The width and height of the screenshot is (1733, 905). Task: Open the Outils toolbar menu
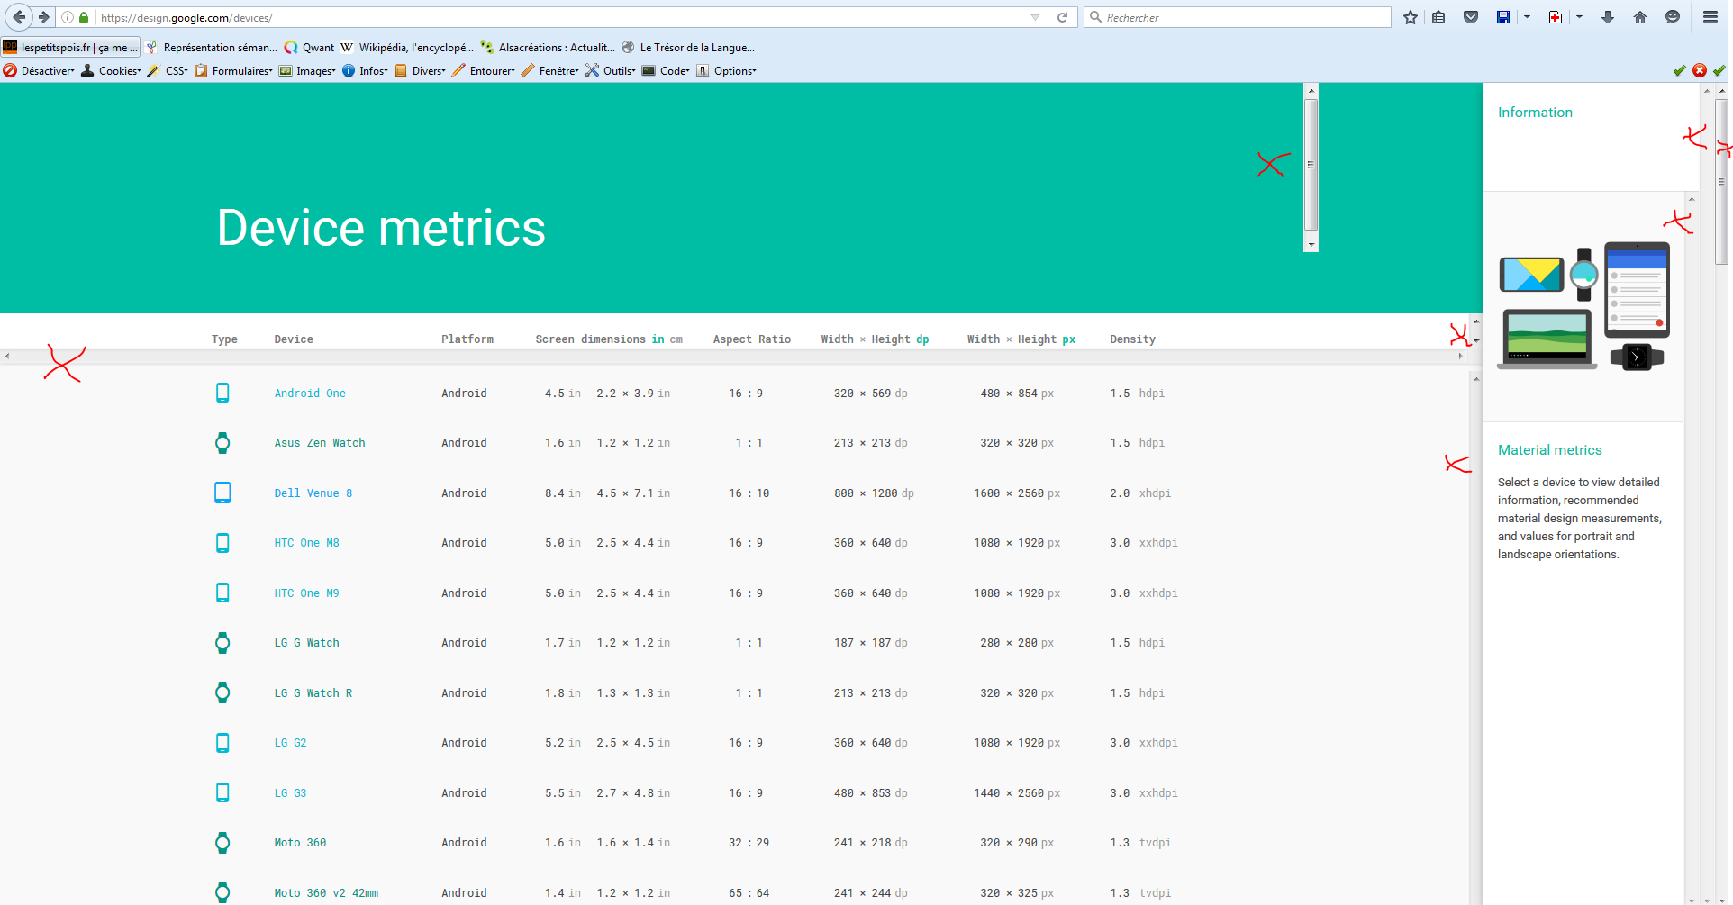click(618, 71)
